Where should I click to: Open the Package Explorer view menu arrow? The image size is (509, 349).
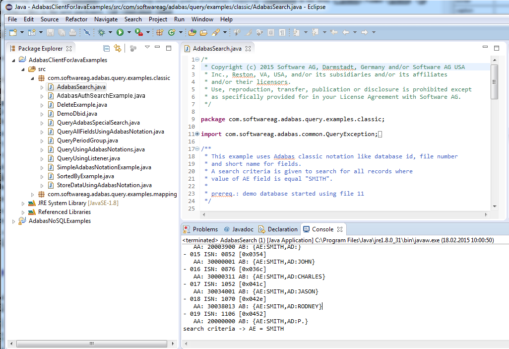click(x=147, y=48)
